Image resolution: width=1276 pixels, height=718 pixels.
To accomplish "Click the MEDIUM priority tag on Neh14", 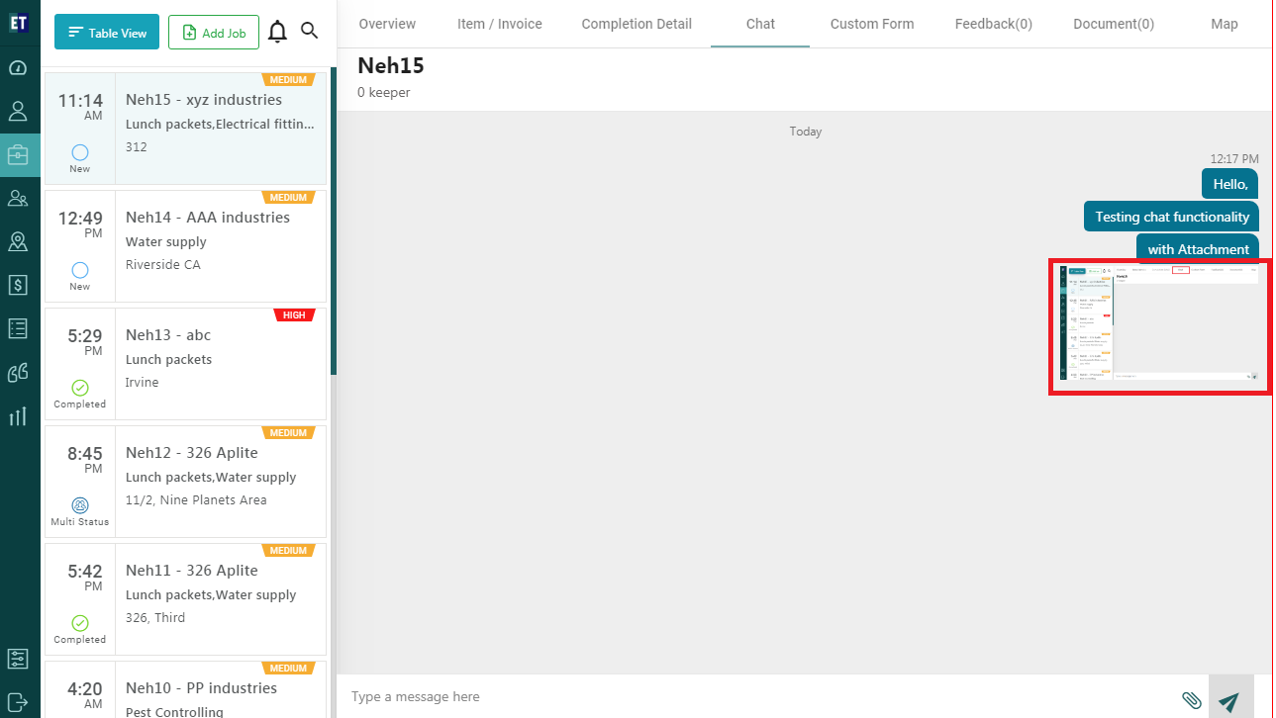I will [288, 197].
